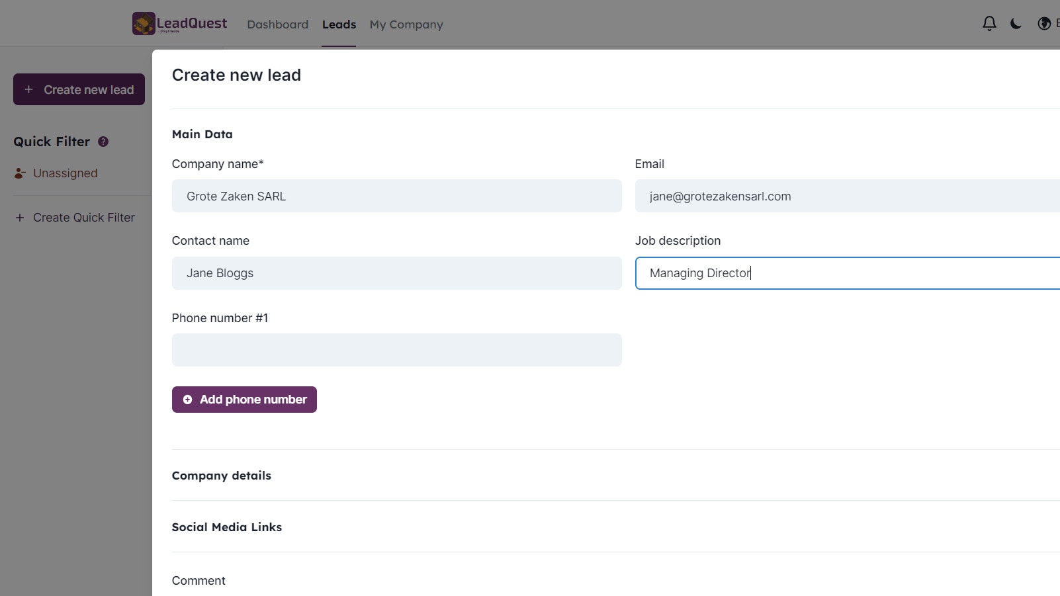
Task: Select the Unassigned quick filter
Action: point(56,173)
